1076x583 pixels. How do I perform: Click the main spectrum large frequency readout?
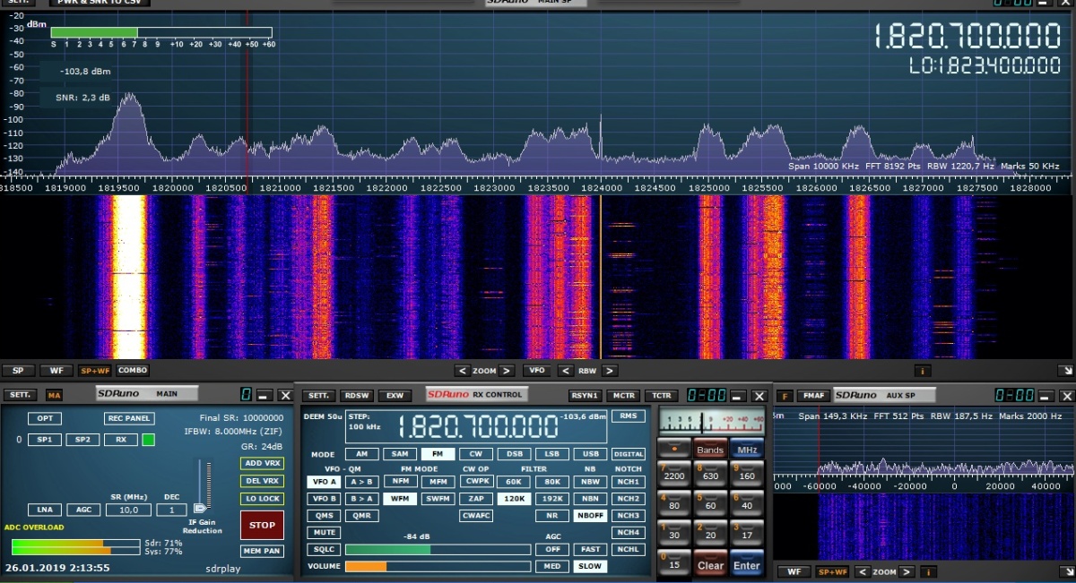click(x=968, y=36)
